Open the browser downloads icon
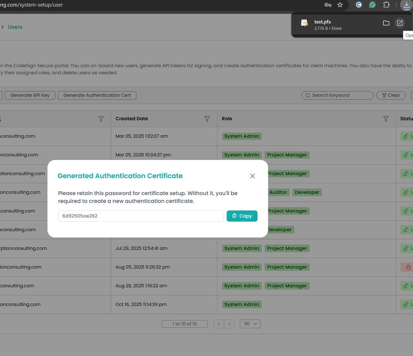Screen dimensions: 413x356 (406, 5)
